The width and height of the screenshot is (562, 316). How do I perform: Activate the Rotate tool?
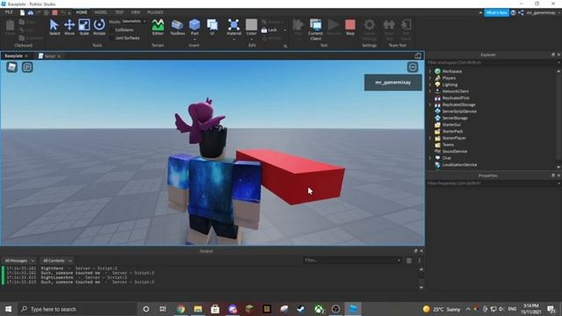point(99,27)
